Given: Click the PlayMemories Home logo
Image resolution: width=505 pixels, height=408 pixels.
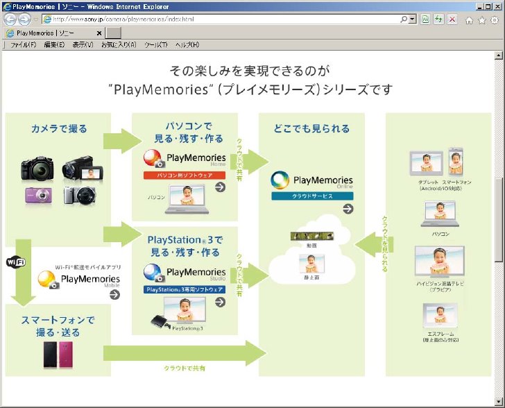Looking at the screenshot, I should click(185, 158).
